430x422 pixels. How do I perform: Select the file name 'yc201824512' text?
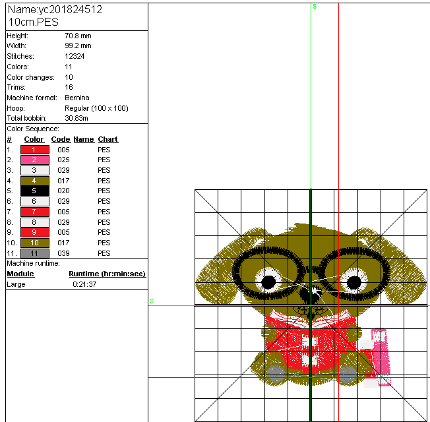[x=70, y=10]
